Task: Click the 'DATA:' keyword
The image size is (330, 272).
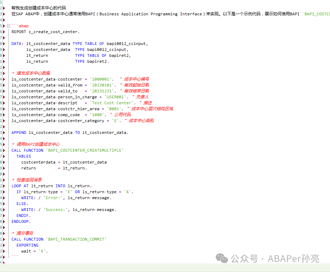Action: pyautogui.click(x=17, y=44)
